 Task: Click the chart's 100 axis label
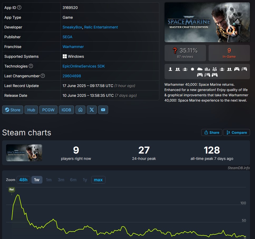point(243,203)
